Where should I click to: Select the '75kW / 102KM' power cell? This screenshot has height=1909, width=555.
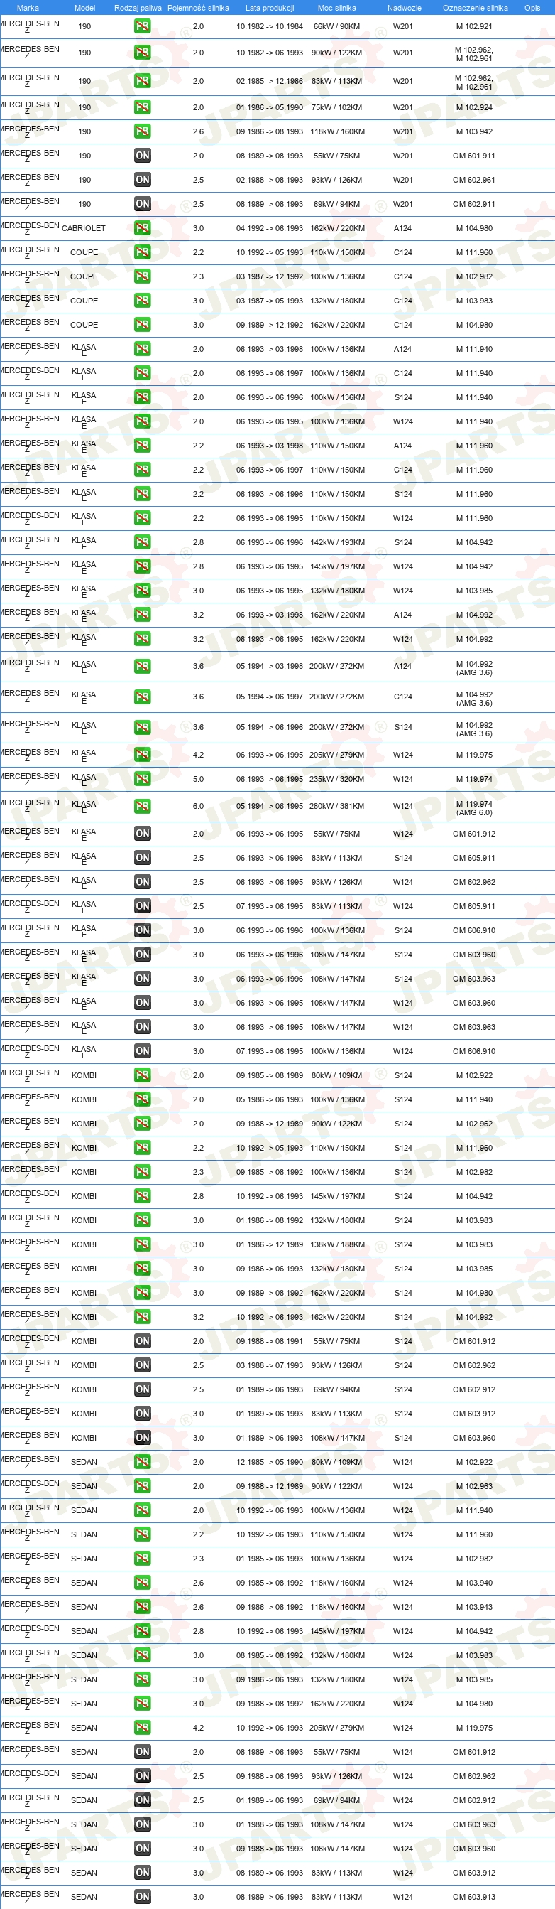coord(336,107)
